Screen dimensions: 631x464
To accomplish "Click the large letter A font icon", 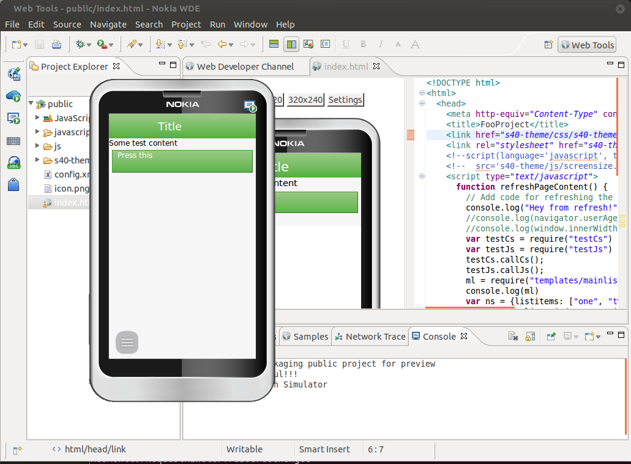I will click(416, 44).
